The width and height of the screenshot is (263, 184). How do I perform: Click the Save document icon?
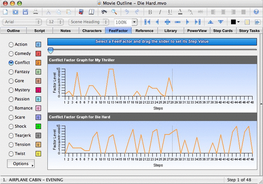26,11
